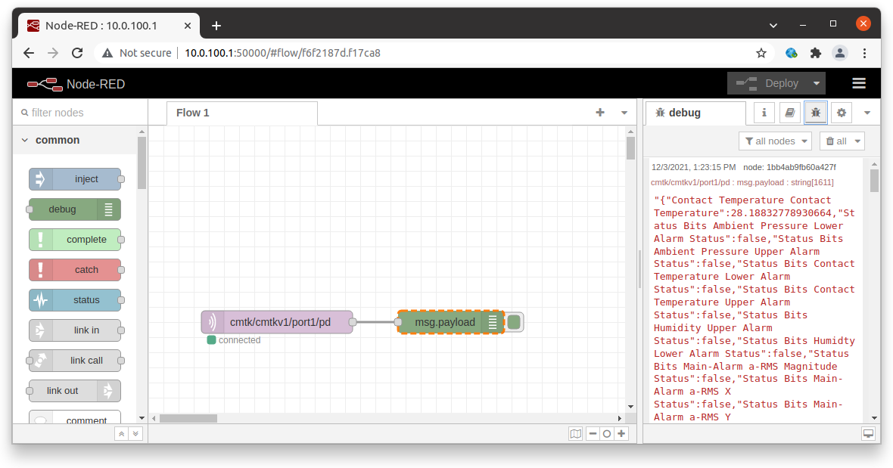
Task: Collapse the node palette categories
Action: 120,433
